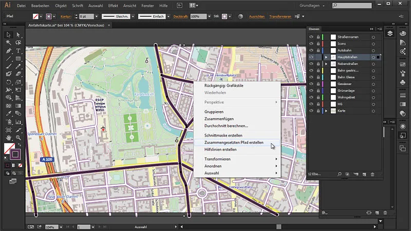This screenshot has height=231, width=411.
Task: Click the None (red slash) color button
Action: point(20,165)
